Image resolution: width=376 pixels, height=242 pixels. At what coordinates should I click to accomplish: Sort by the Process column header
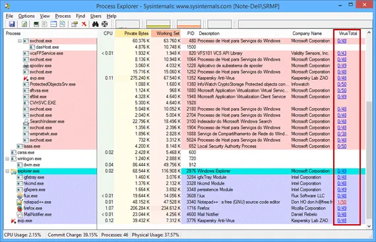[x=51, y=34]
